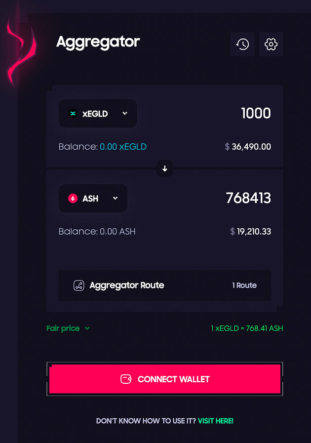Screen dimensions: 311x443
Task: Open swap settings gear icon
Action: 271,44
